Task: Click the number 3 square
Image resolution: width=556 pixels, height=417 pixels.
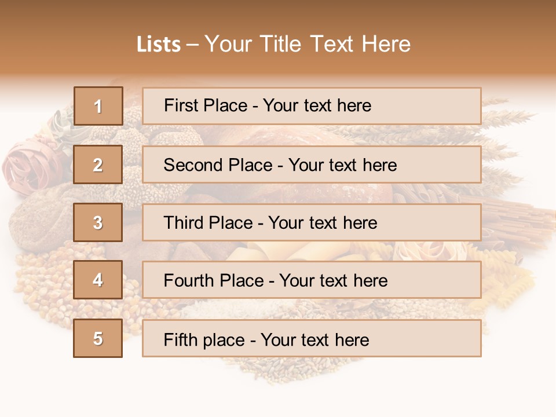Action: (98, 222)
